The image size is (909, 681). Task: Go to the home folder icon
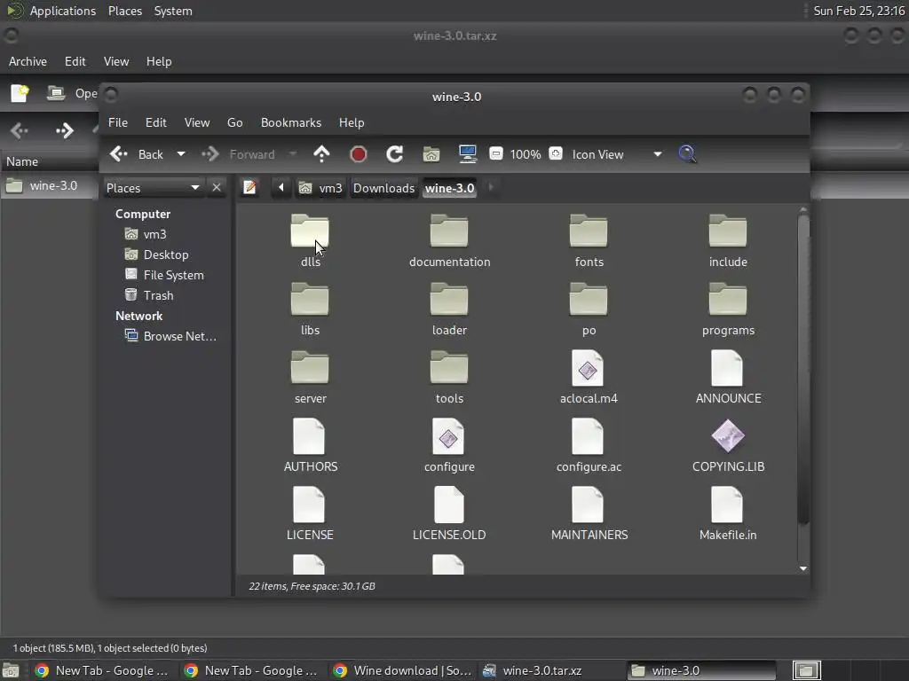coord(431,154)
